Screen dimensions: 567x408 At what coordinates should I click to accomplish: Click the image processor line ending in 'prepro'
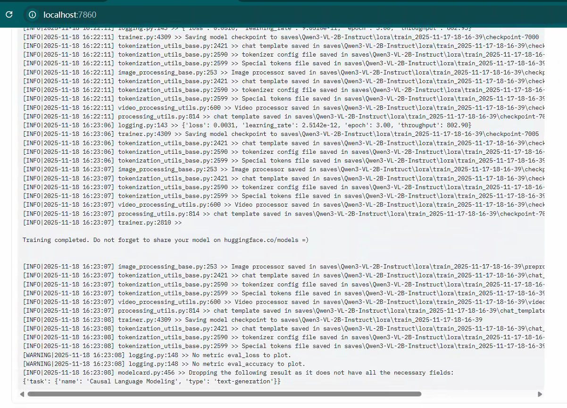(283, 266)
